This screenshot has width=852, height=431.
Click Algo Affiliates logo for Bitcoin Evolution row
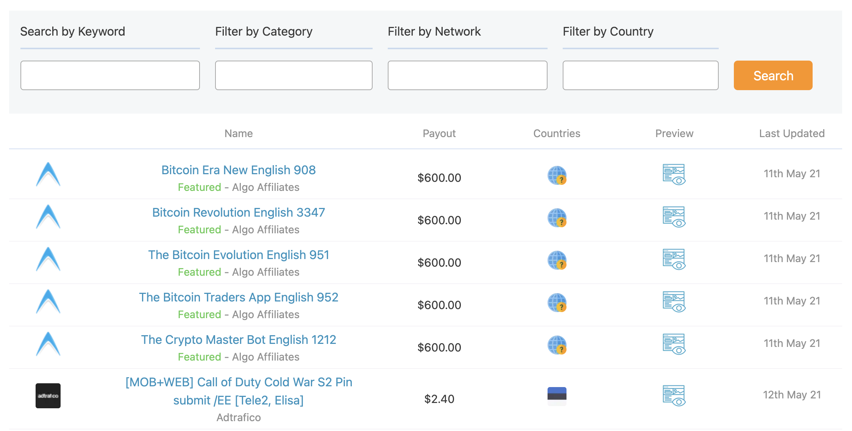(48, 259)
